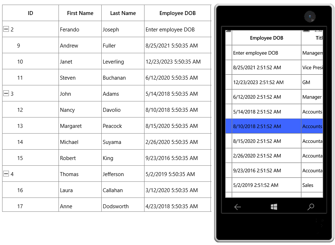This screenshot has width=335, height=245.
Task: Click the phone battery status icon
Action: (306, 31)
